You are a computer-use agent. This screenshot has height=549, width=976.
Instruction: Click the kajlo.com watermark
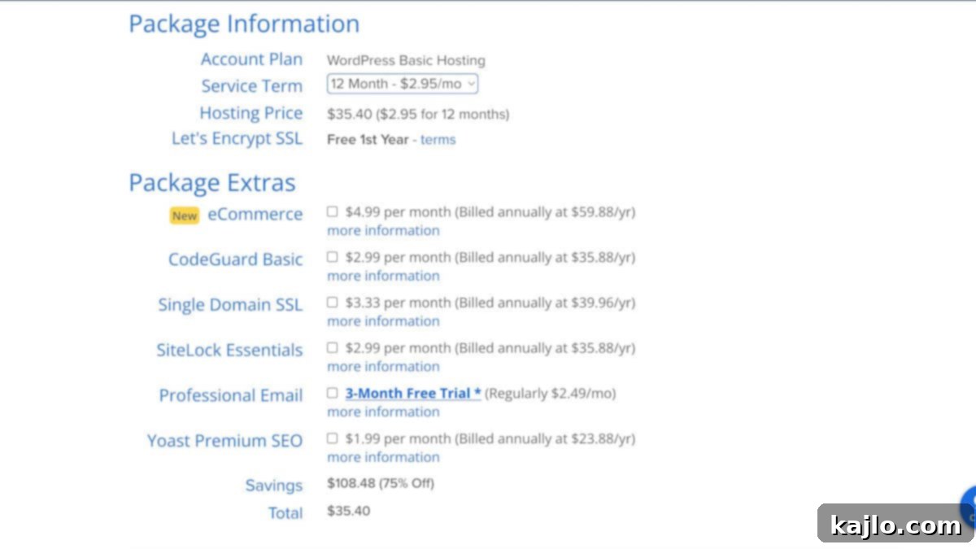[895, 525]
